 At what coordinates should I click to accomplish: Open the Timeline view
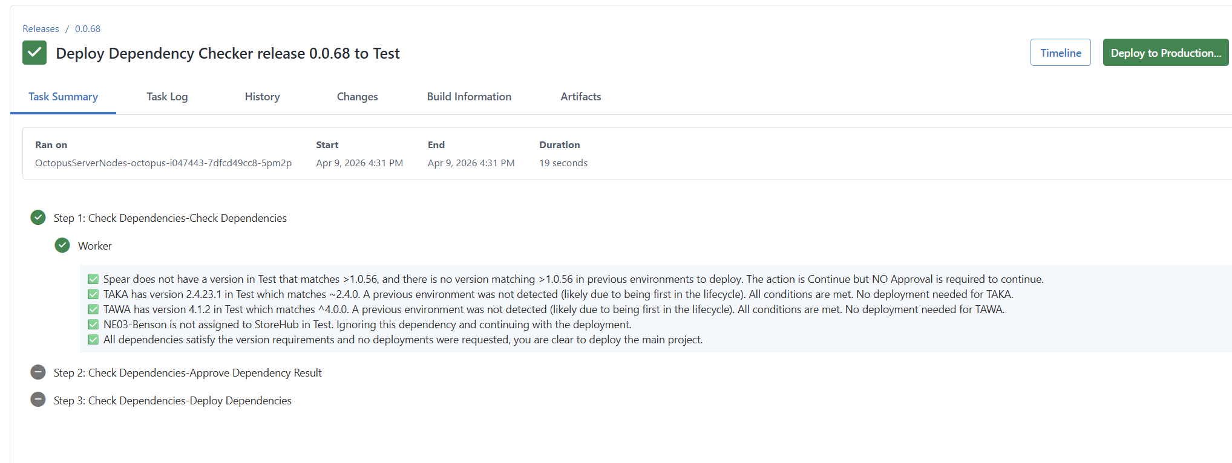click(1060, 53)
